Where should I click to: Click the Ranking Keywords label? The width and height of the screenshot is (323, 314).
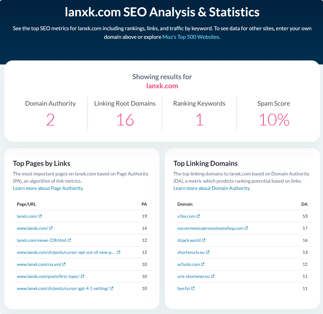(x=199, y=104)
